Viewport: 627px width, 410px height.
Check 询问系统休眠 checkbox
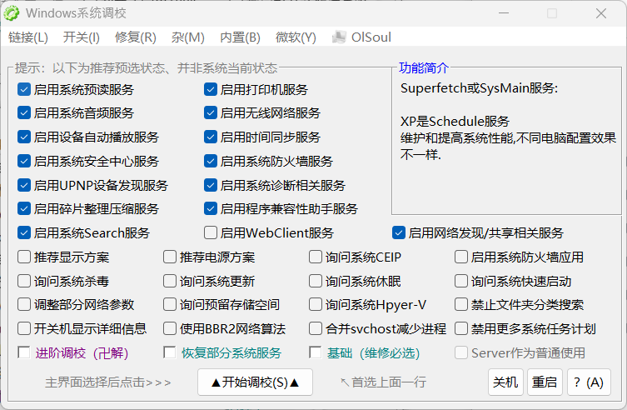coord(316,281)
